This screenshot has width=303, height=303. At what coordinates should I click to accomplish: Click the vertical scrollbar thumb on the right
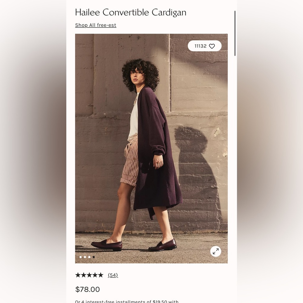coord(235,33)
